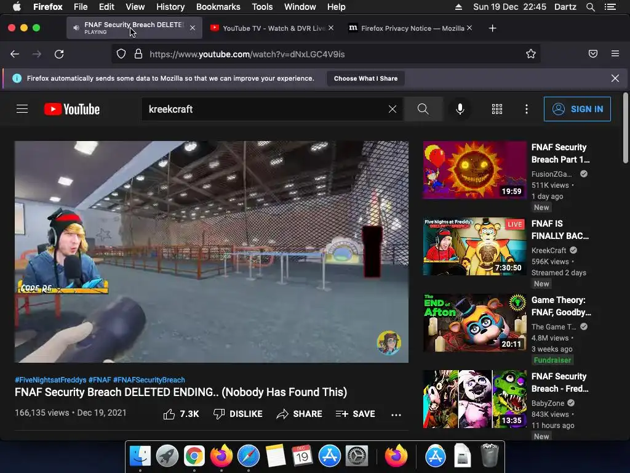This screenshot has height=473, width=630.
Task: Click the SHARE button
Action: (x=300, y=414)
